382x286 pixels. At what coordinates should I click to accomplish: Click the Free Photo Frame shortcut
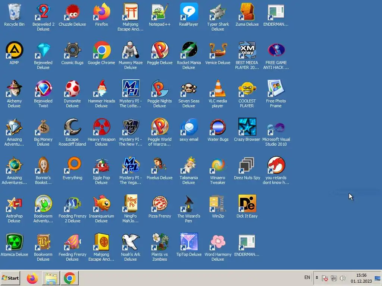pos(276,88)
